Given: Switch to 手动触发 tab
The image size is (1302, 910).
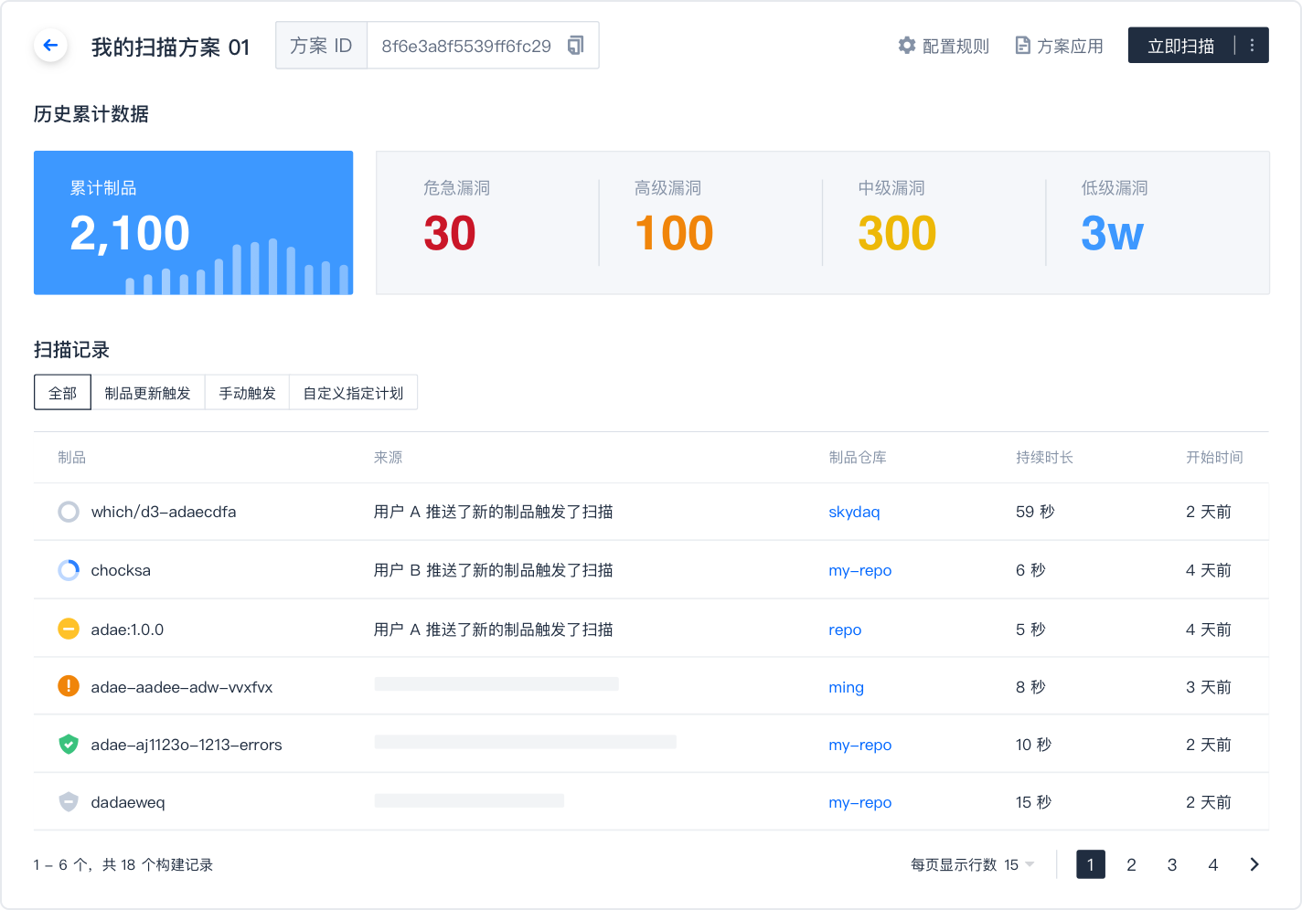Looking at the screenshot, I should click(247, 393).
